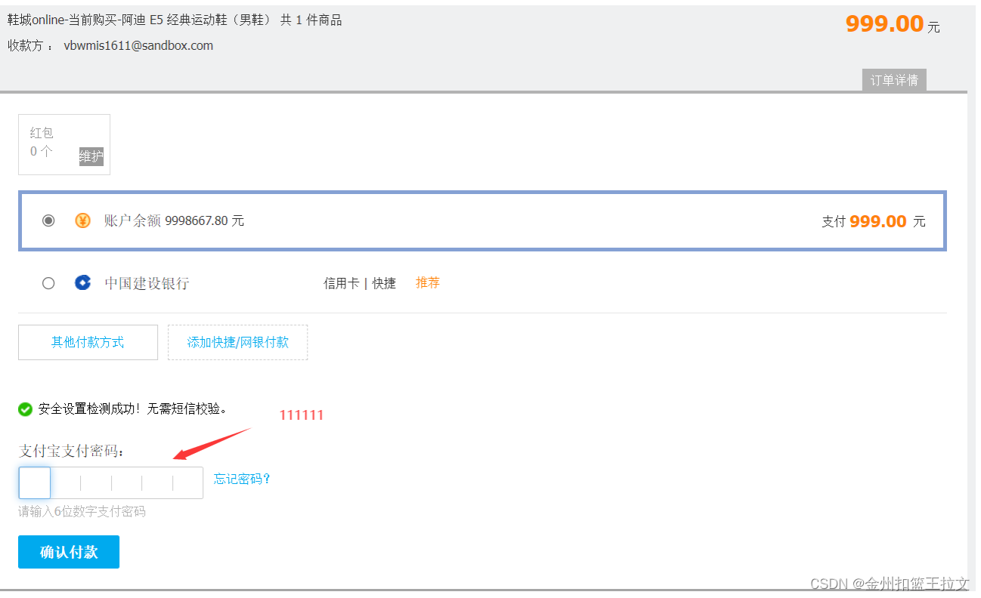Screen dimensions: 981x598
Task: Click the 推荐 recommended label
Action: tap(428, 282)
